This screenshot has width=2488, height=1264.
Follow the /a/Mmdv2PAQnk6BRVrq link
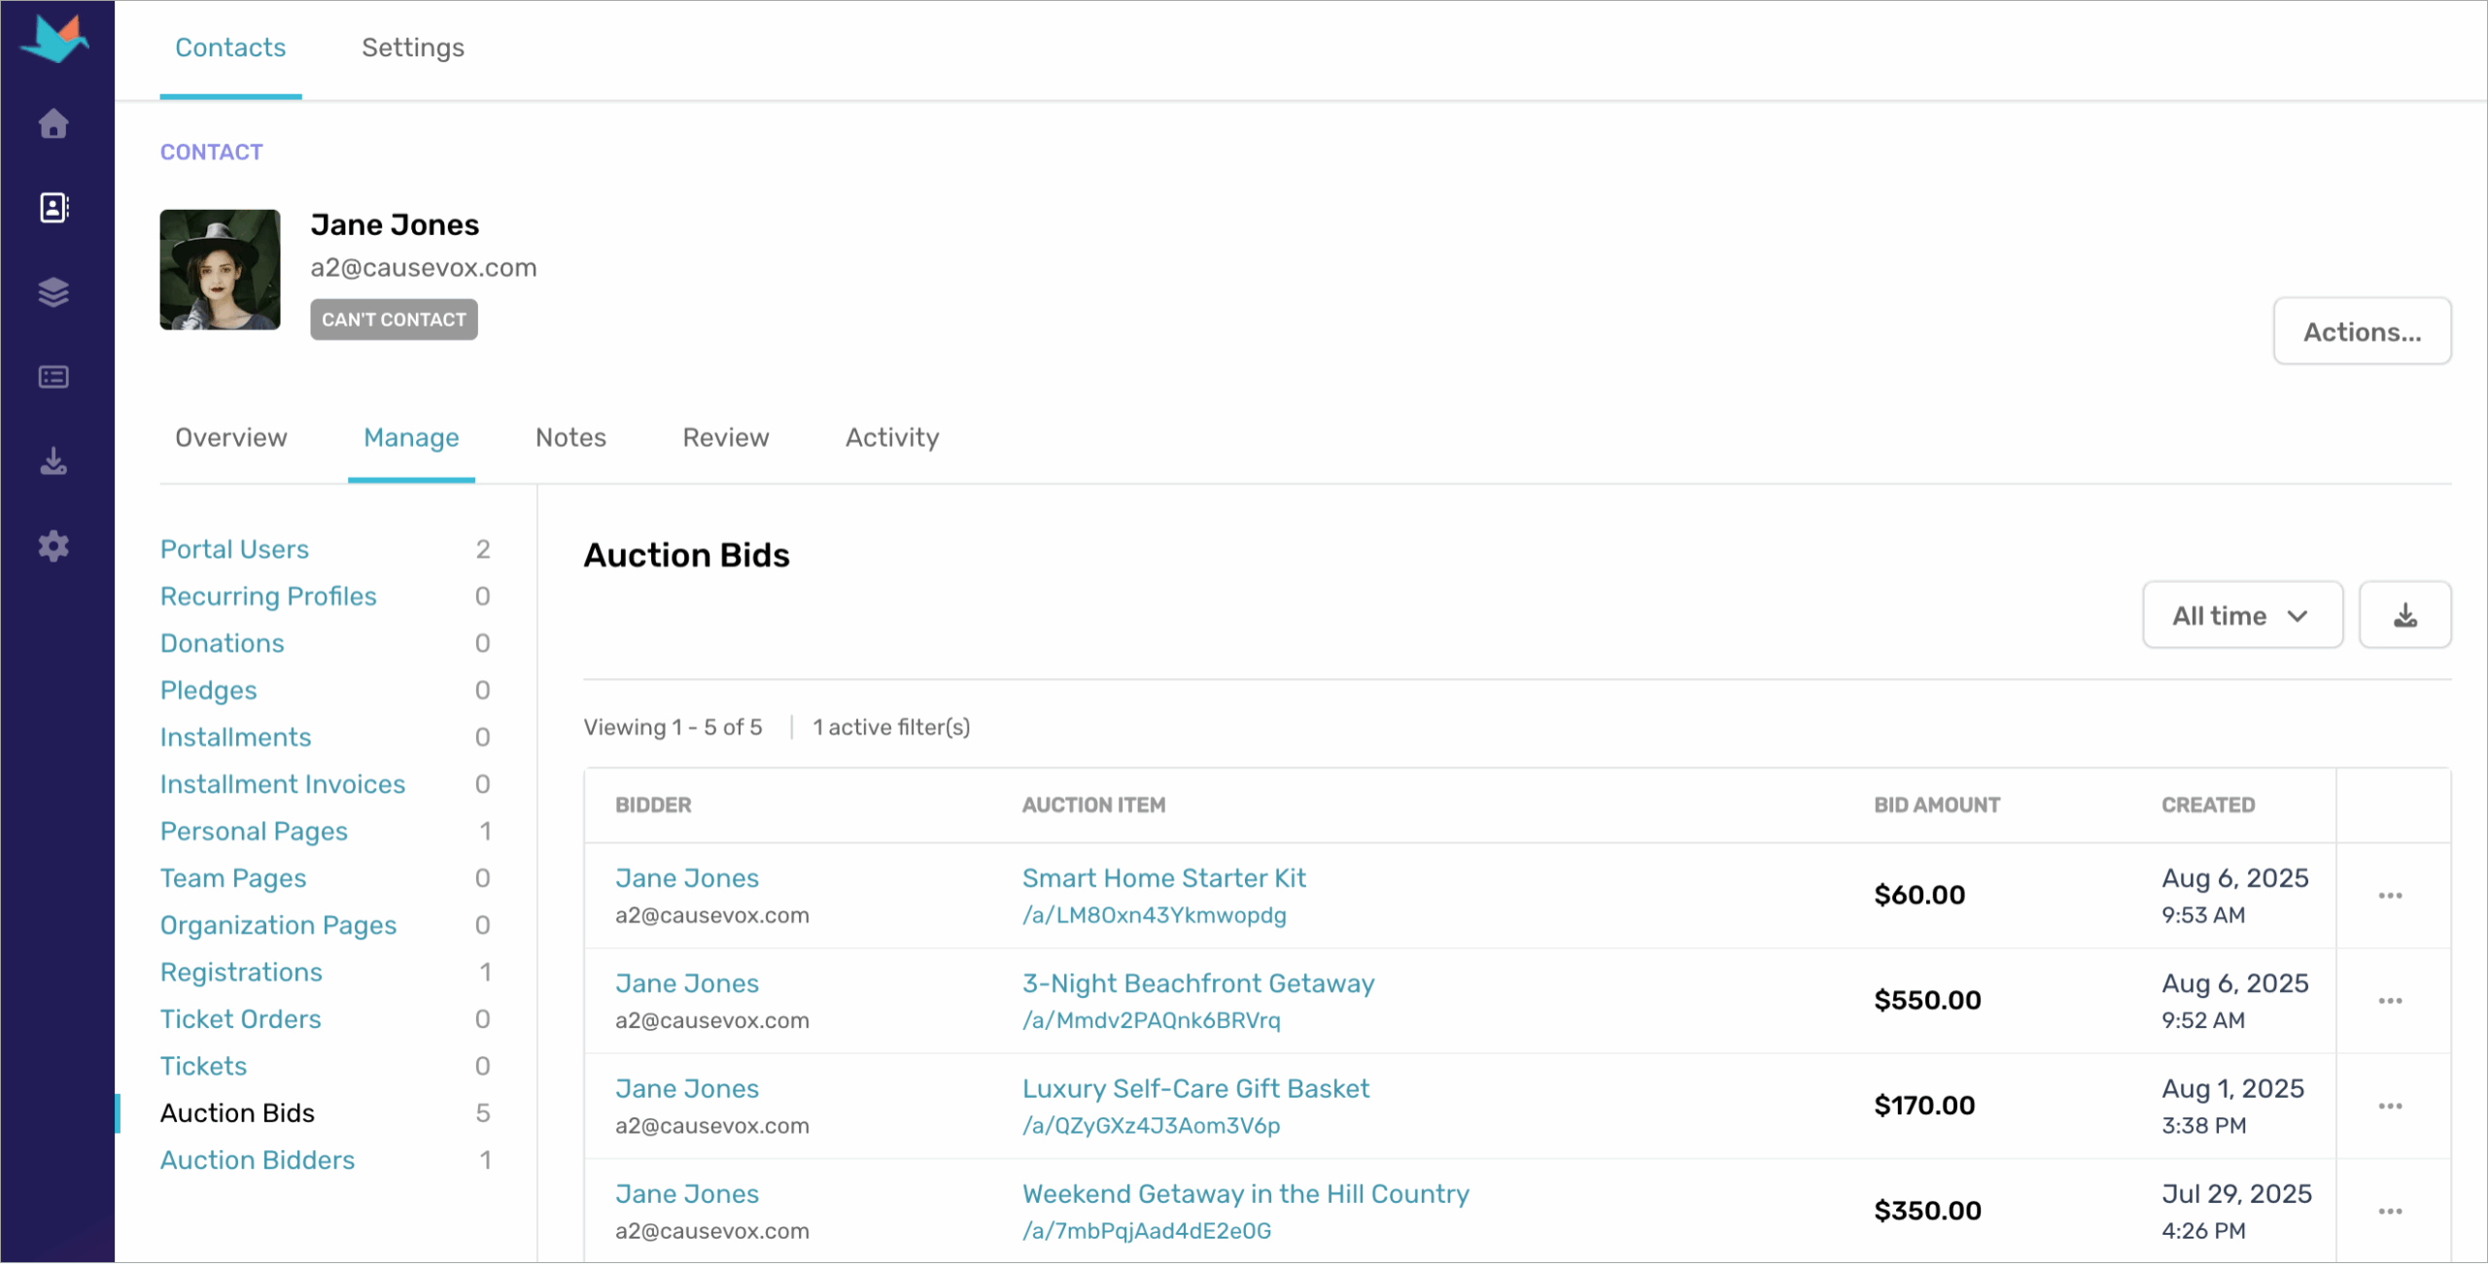[x=1152, y=1020]
